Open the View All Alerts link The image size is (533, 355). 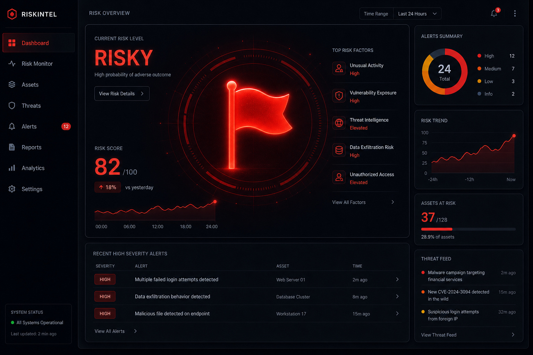tap(109, 331)
